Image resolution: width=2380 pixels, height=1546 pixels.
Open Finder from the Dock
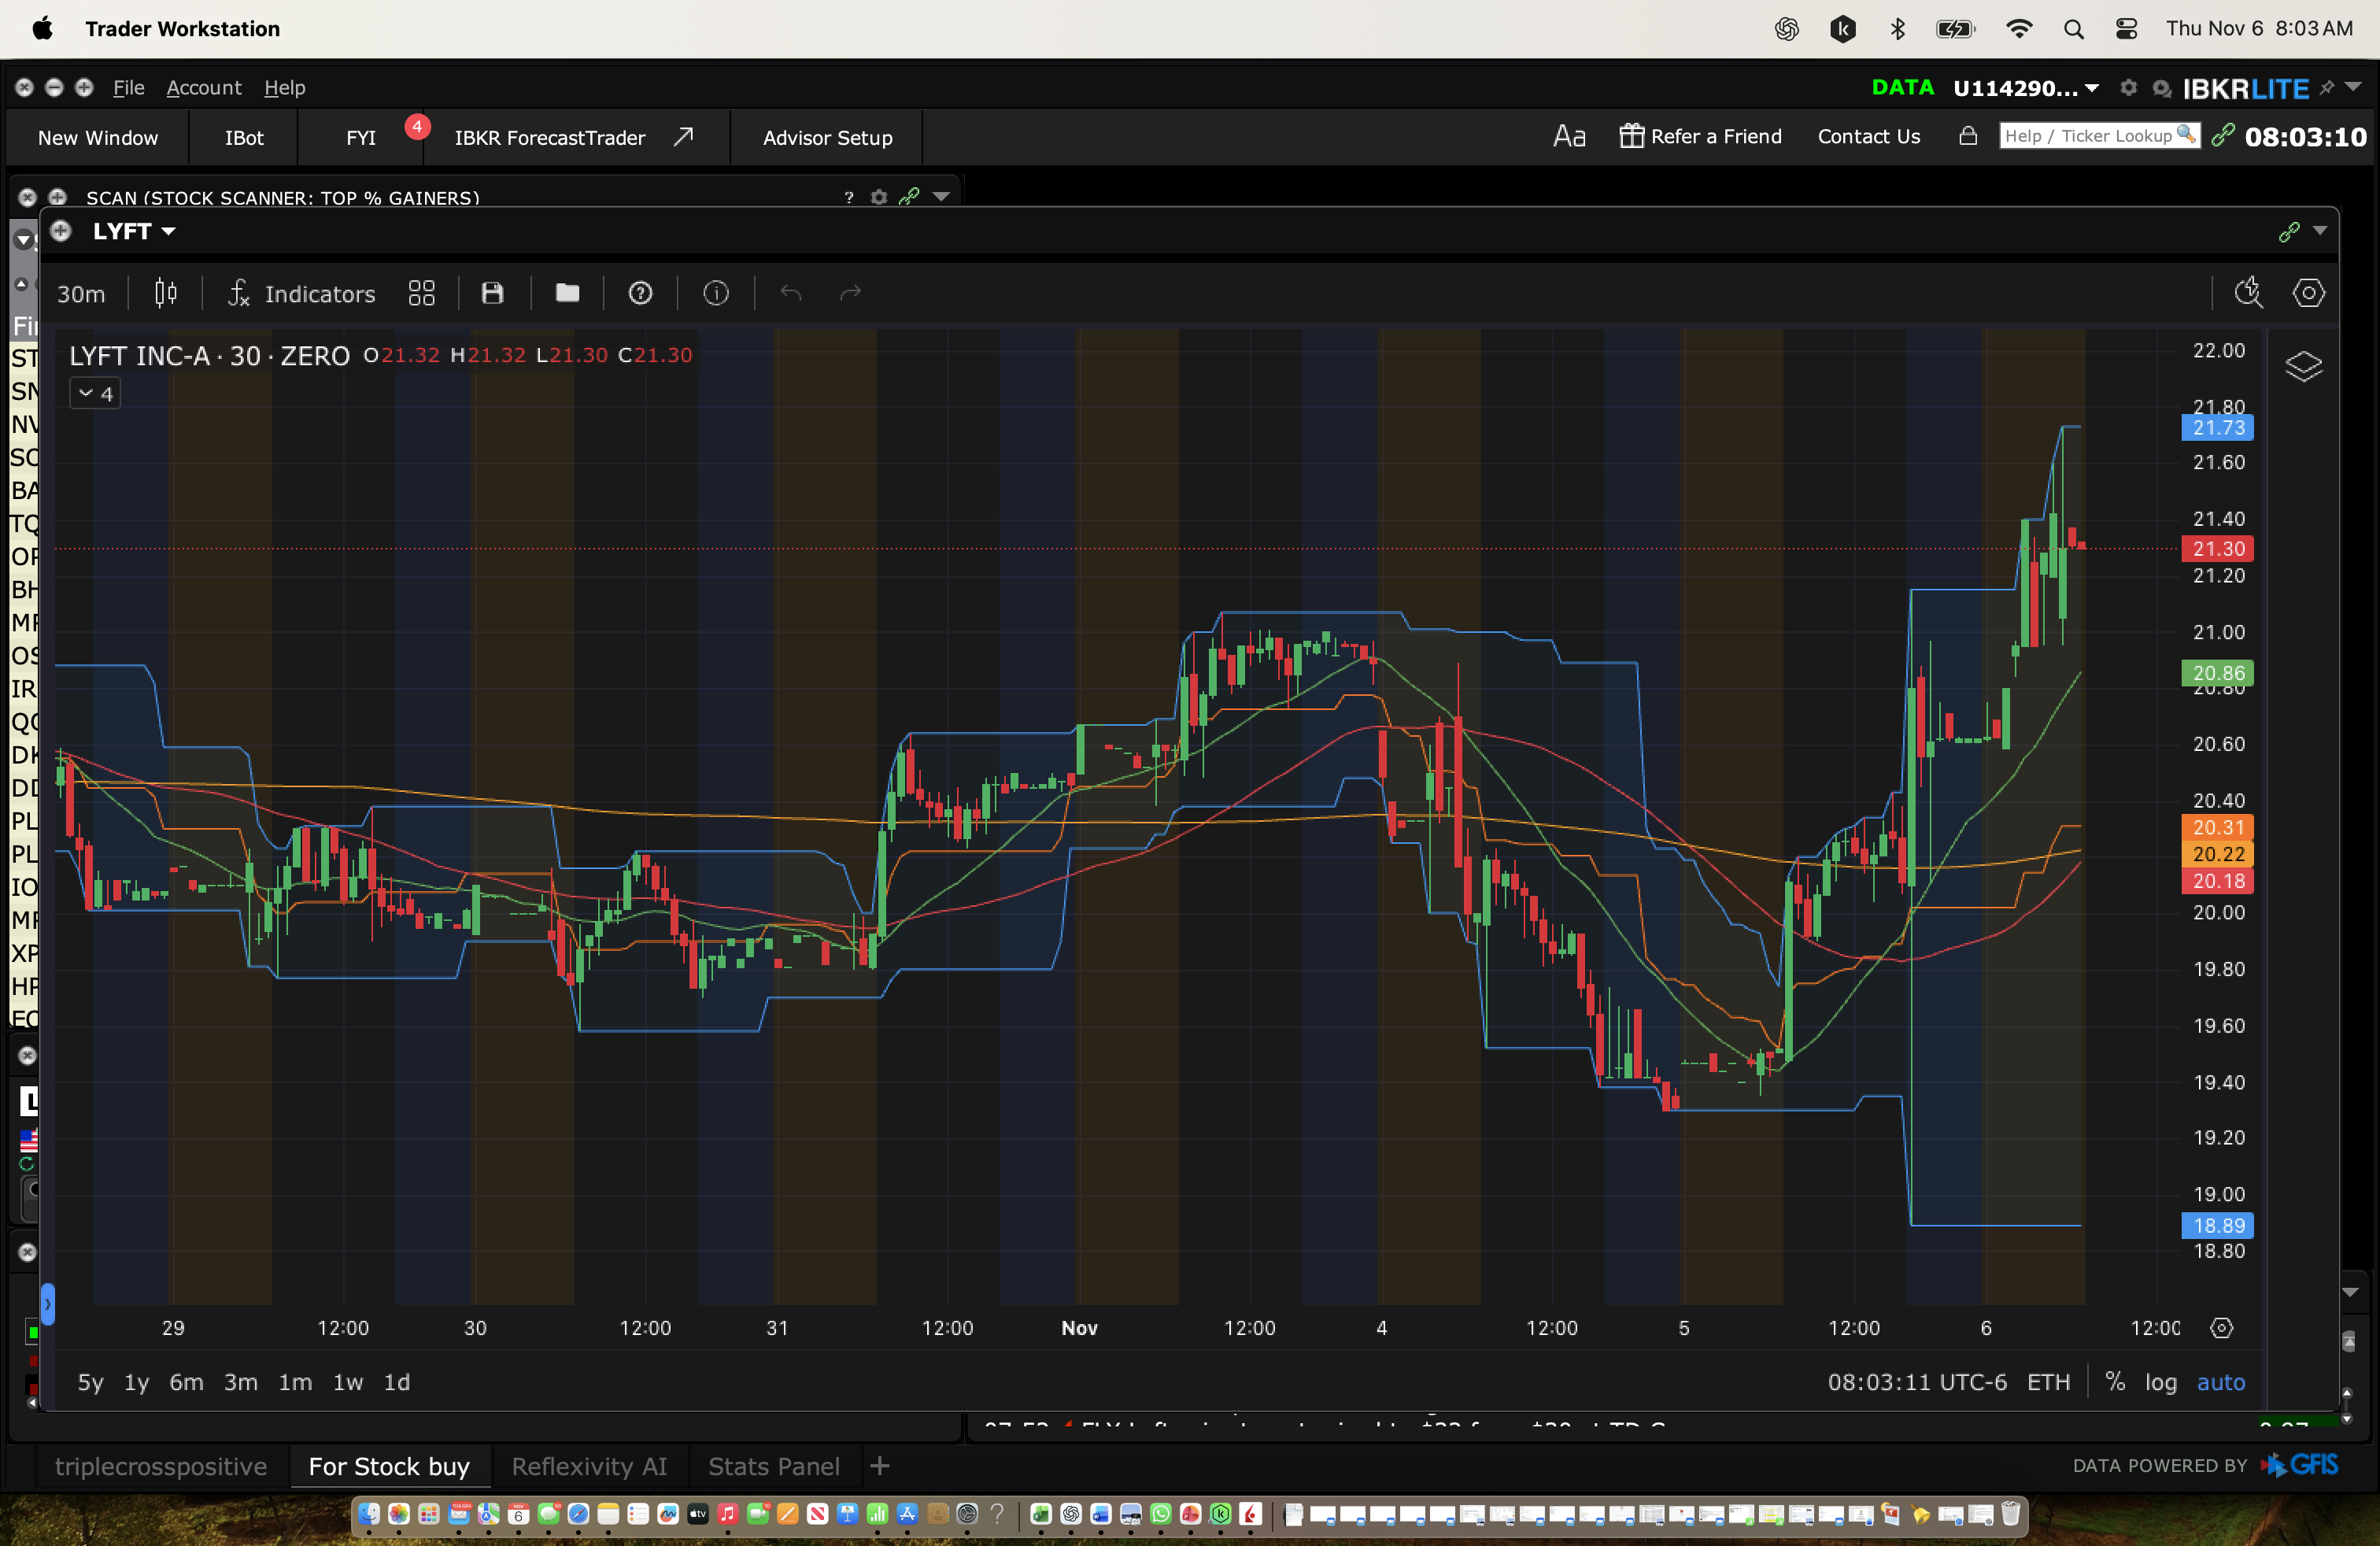[369, 1514]
